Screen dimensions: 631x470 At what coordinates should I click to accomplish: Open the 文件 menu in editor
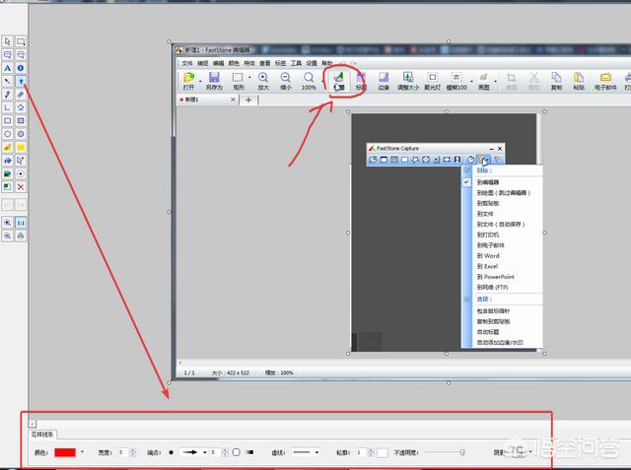[186, 62]
